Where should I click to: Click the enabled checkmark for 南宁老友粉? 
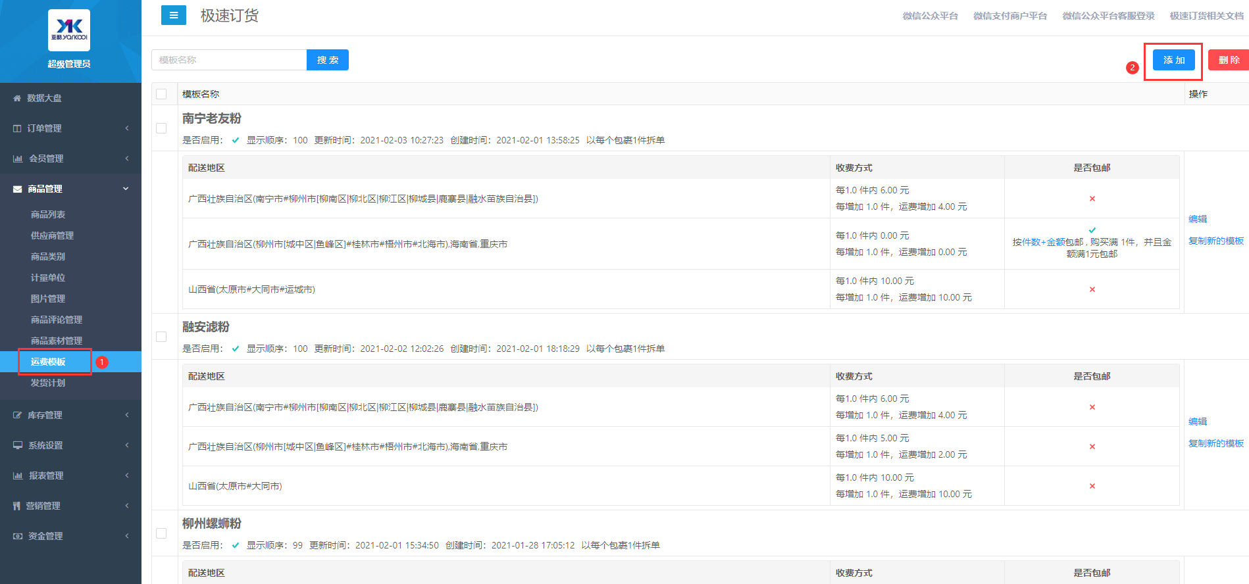236,140
